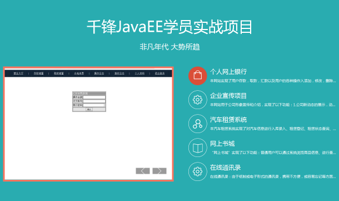The image size is (339, 201).
Task: Advance to next slide with right arrow
Action: 159,171
